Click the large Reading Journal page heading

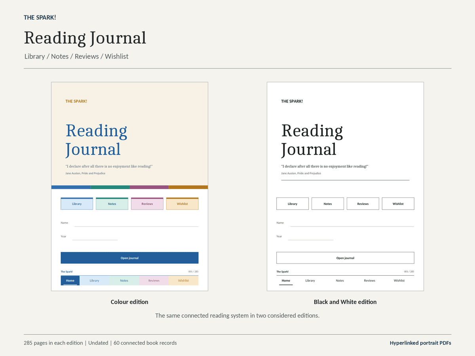point(85,38)
